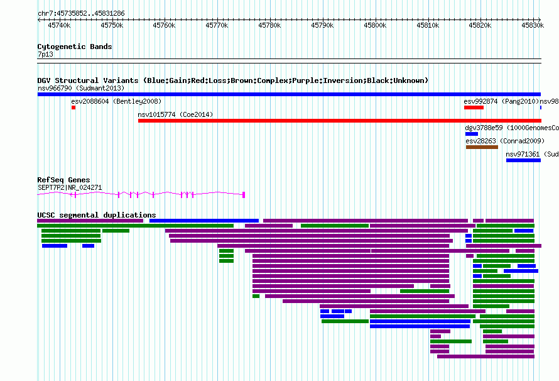The image size is (559, 381).
Task: Open variant label nsv966790 (Sudmant2013)
Action: point(81,88)
